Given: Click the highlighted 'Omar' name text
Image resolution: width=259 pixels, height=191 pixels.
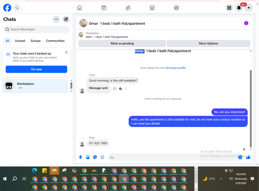Looking at the screenshot, I should click(139, 51).
